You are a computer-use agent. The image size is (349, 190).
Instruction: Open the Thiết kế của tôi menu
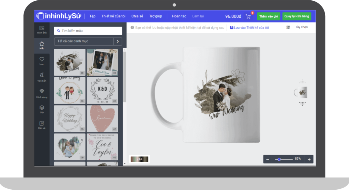(x=113, y=16)
